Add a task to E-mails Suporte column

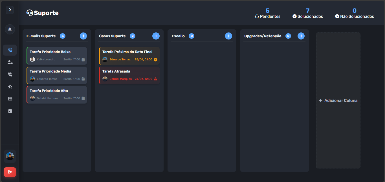[x=83, y=36]
